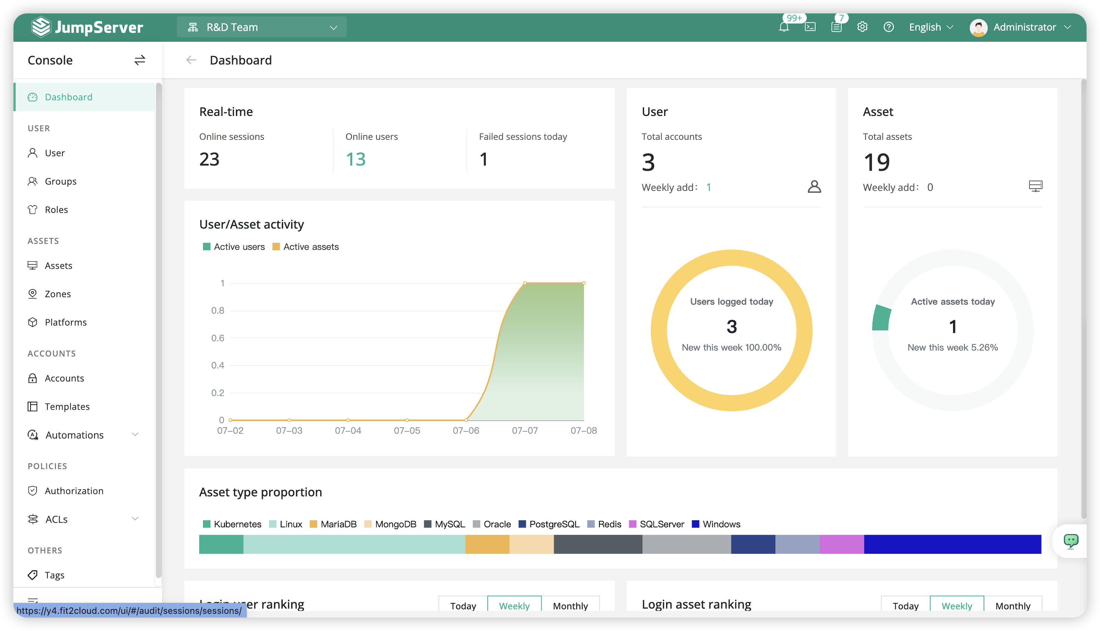
Task: Click the Administrator profile avatar
Action: (x=978, y=27)
